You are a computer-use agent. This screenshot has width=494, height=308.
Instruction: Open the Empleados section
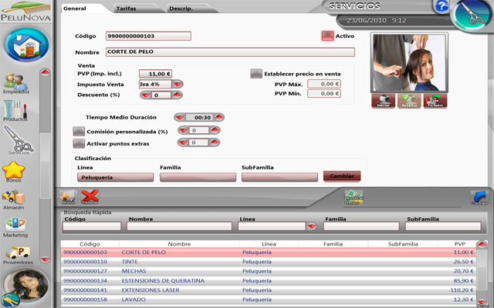tap(16, 84)
